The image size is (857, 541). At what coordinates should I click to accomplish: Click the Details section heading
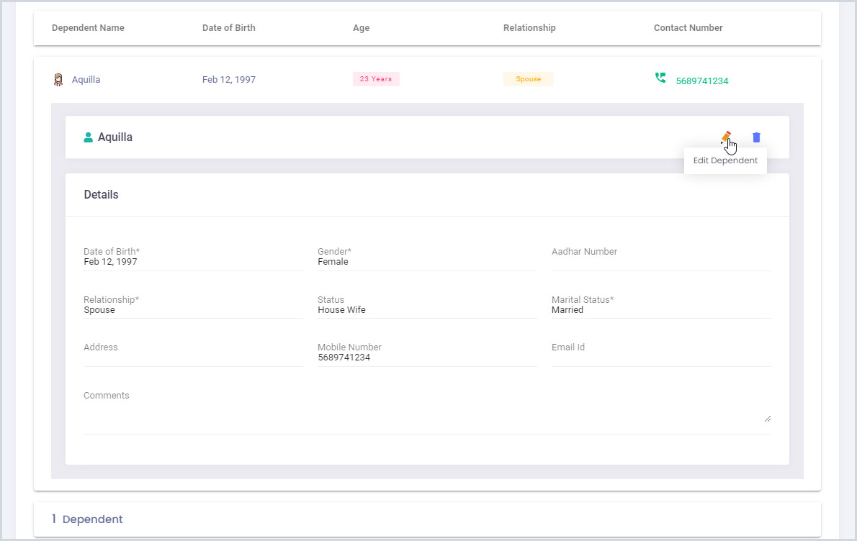(101, 195)
